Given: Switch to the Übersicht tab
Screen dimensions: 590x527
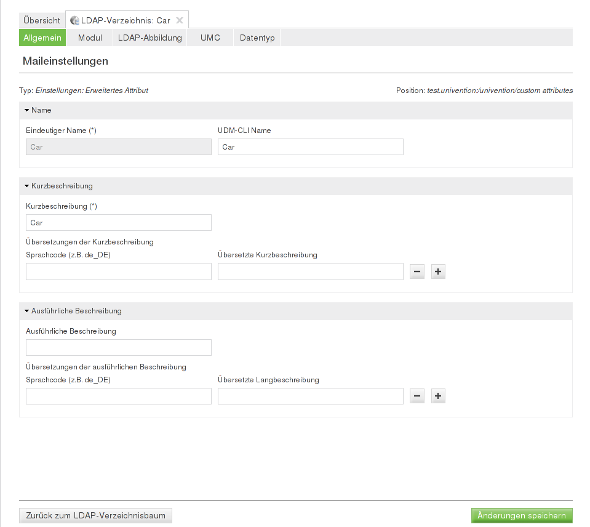Looking at the screenshot, I should tap(42, 20).
